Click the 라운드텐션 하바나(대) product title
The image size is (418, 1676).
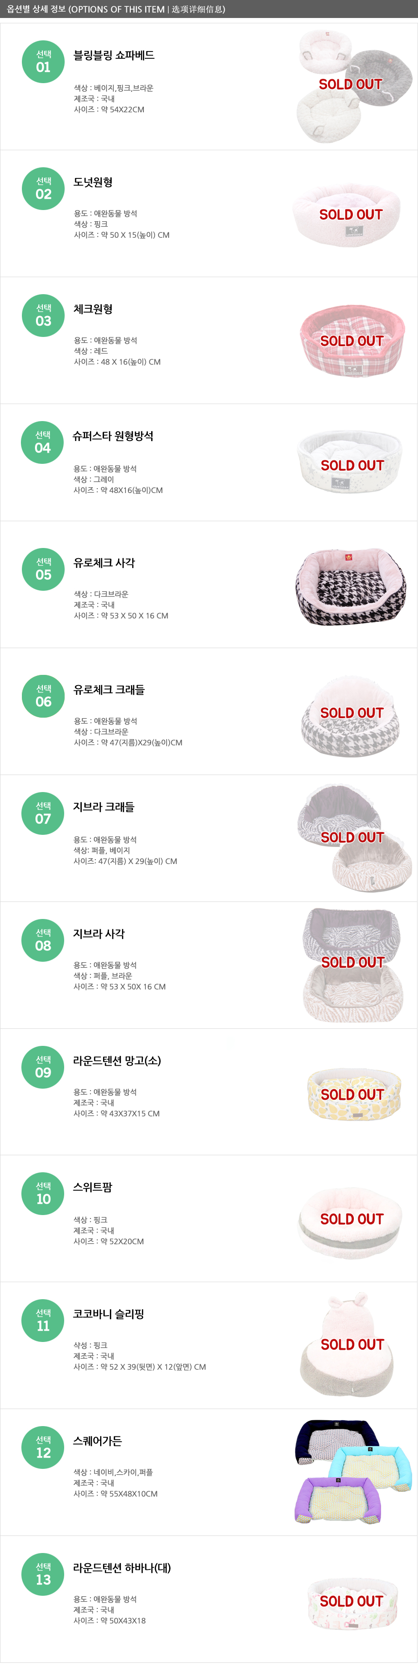[x=122, y=1568]
